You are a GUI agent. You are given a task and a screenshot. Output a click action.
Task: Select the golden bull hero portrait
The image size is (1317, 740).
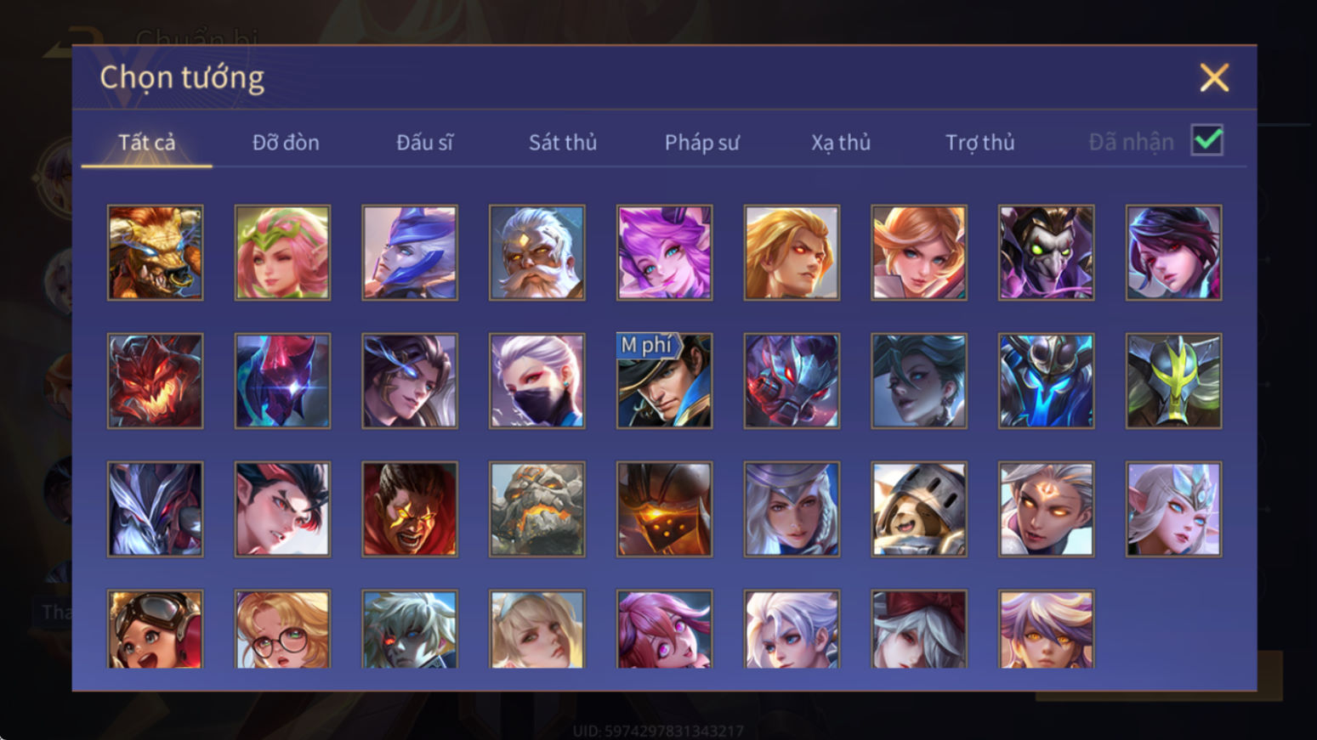(155, 252)
